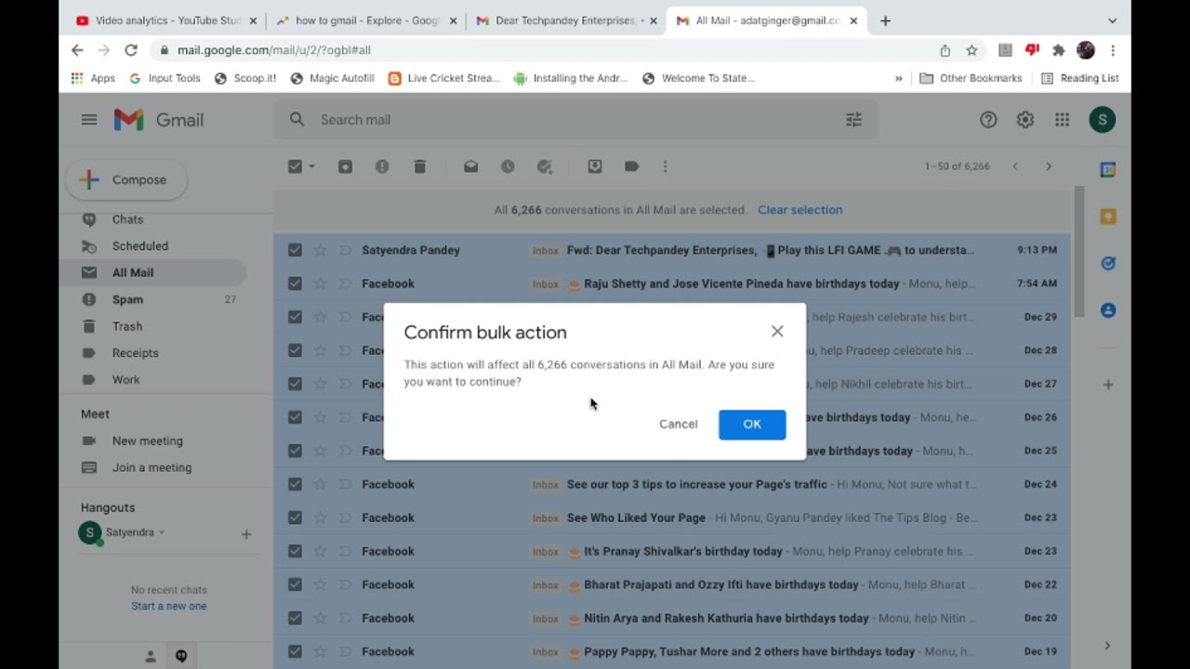
Task: Go to older page arrow
Action: click(x=1049, y=166)
